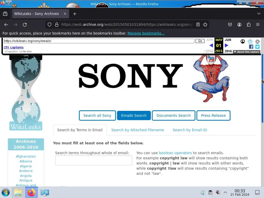Select Search by Terms in Email tab
Image resolution: width=264 pixels, height=198 pixels.
click(80, 130)
